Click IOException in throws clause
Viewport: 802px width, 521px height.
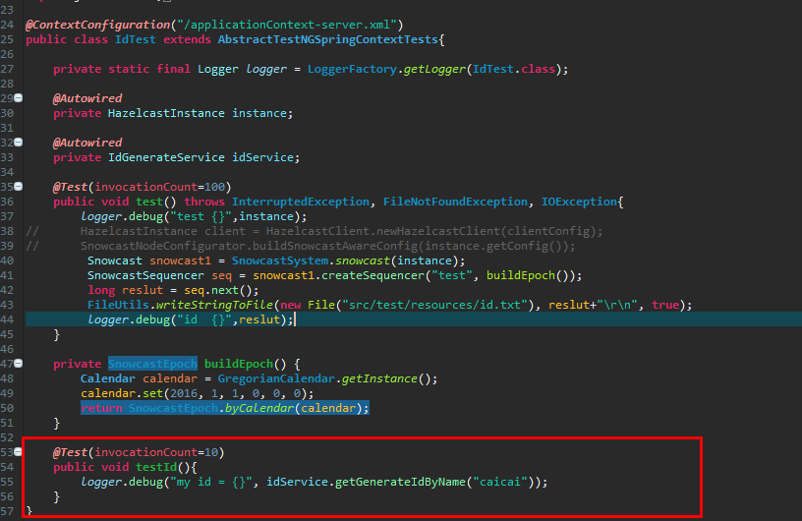(x=579, y=202)
